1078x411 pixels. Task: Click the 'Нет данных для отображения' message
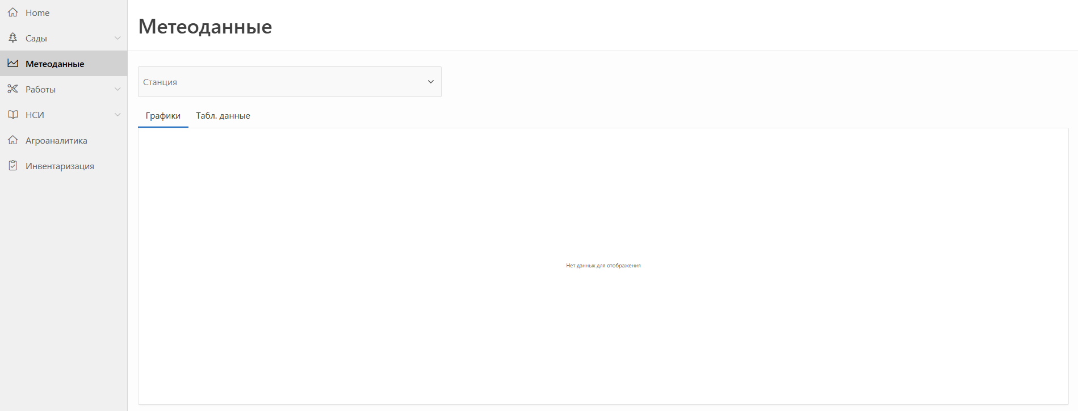click(603, 266)
